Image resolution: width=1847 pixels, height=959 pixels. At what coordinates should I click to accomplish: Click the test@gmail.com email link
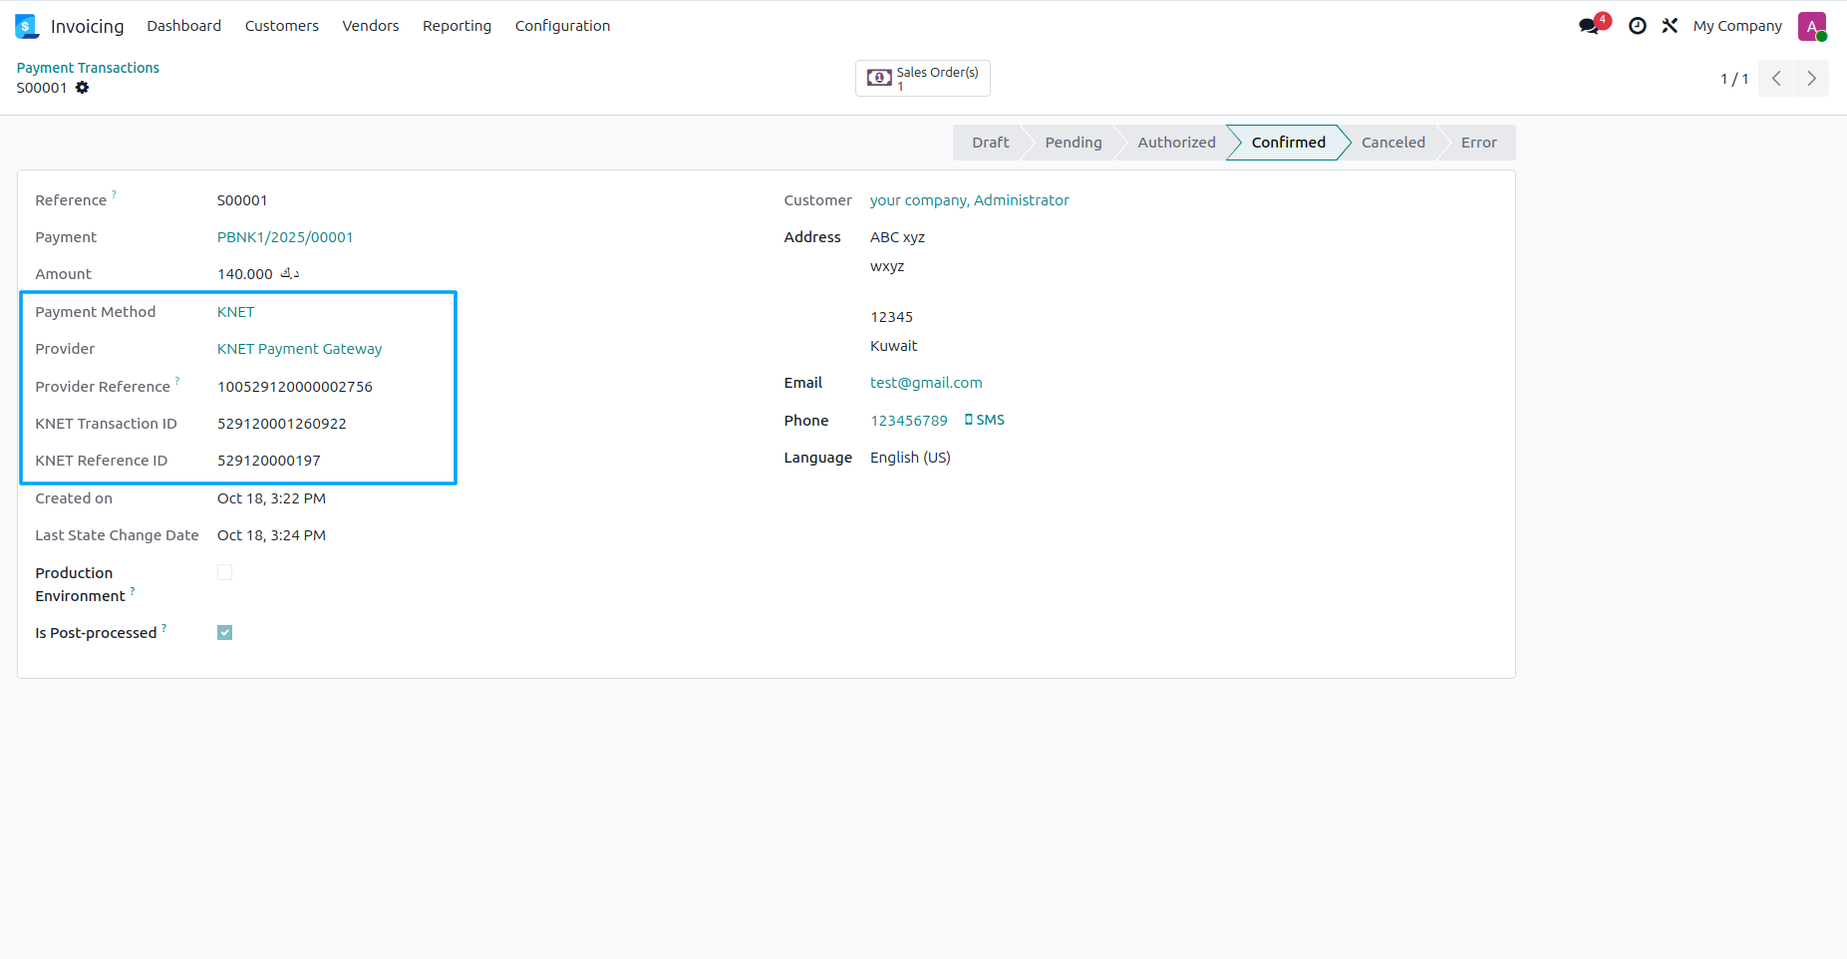(926, 383)
